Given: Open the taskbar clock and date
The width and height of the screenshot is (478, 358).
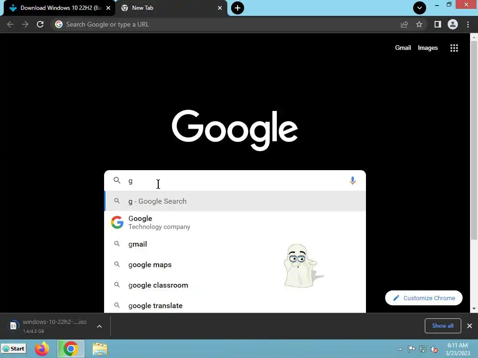Looking at the screenshot, I should tap(457, 349).
